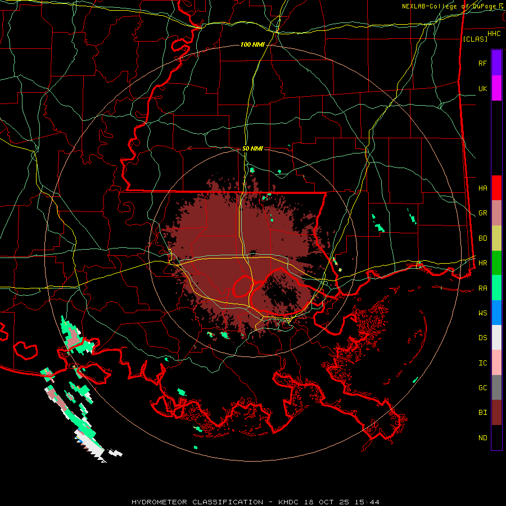This screenshot has width=506, height=506.
Task: Select the GR pink legend swatch
Action: (x=496, y=213)
